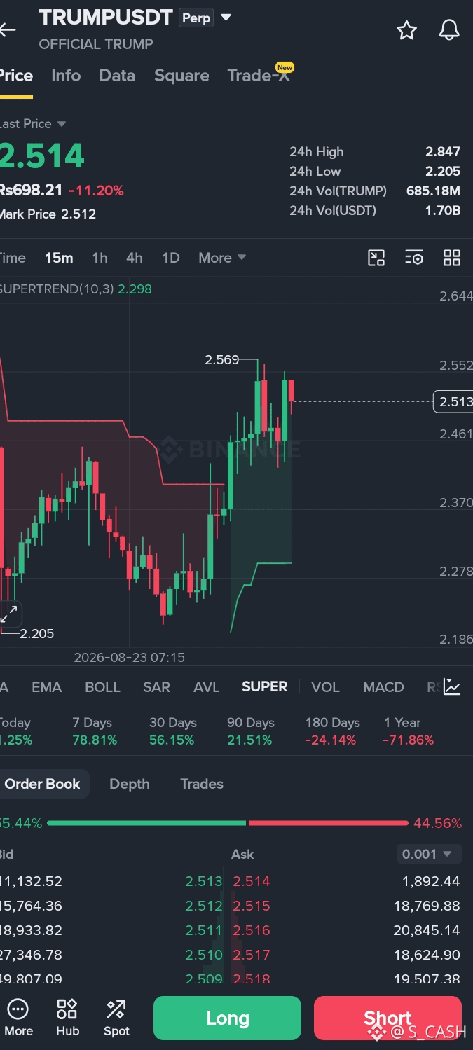Tap chart high marker 2.569
Viewport: 473px width, 1050px height.
tap(221, 360)
